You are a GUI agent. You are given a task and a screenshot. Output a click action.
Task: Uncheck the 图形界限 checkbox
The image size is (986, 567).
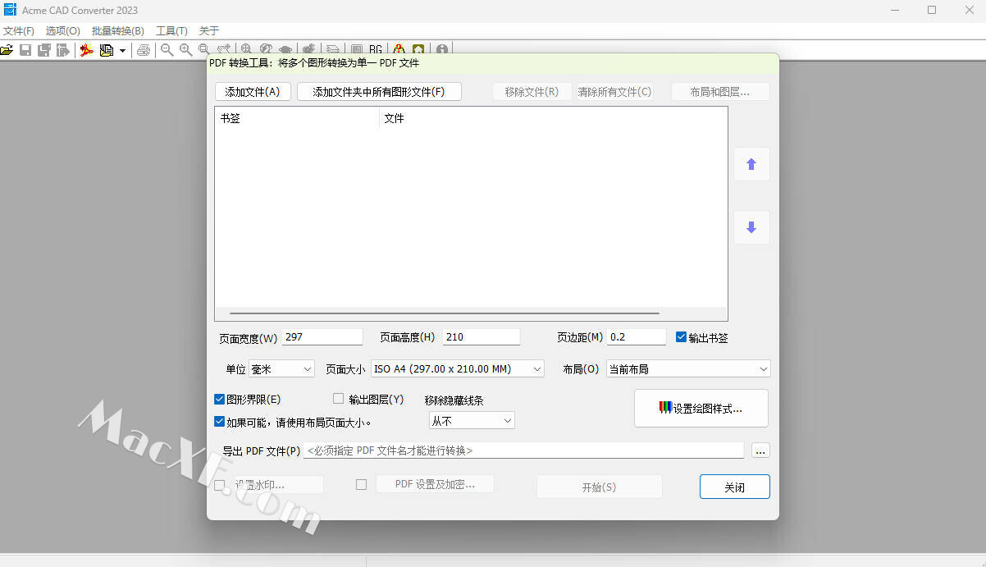click(x=220, y=400)
